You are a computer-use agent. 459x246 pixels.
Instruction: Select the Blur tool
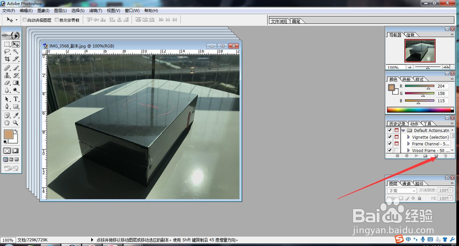[7, 90]
